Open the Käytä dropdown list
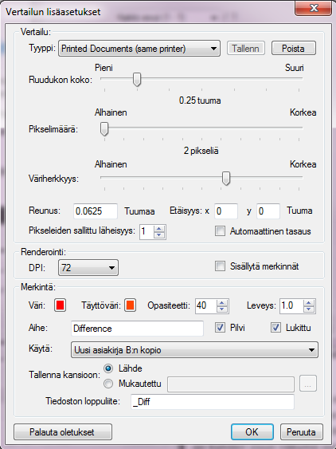336x449 pixels. [194, 349]
